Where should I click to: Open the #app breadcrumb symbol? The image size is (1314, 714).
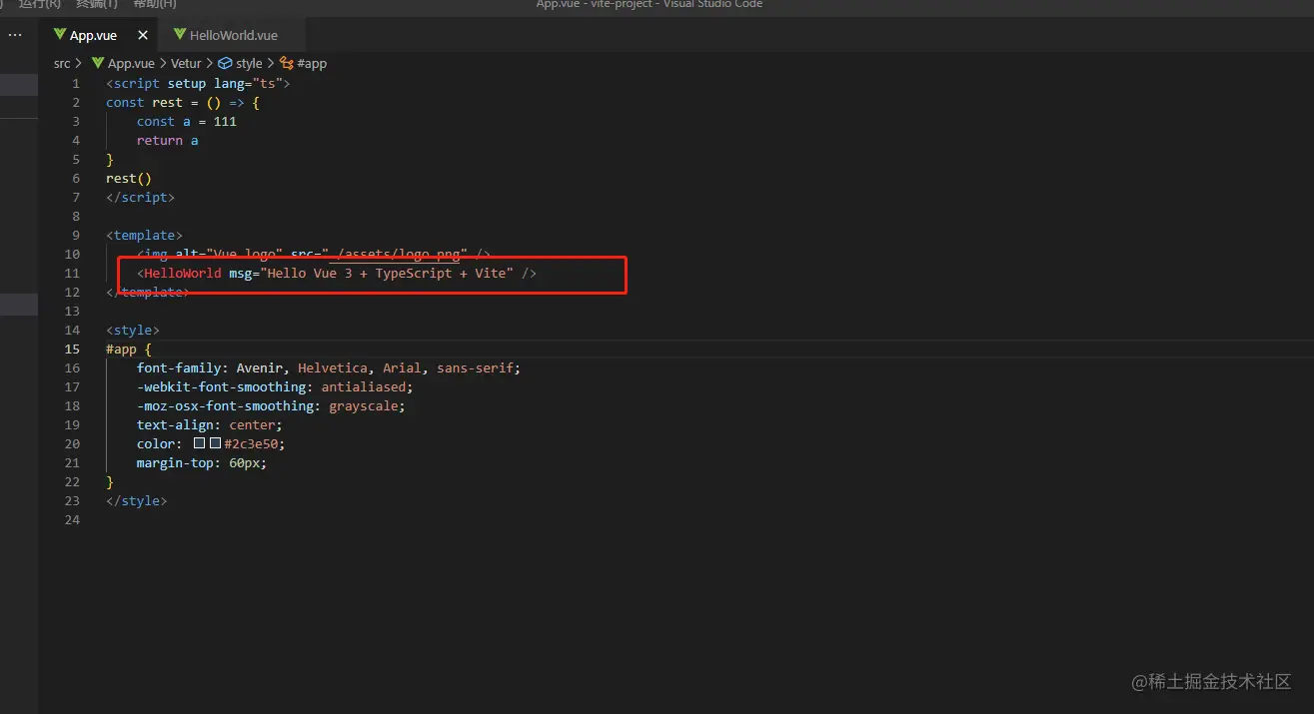point(312,63)
